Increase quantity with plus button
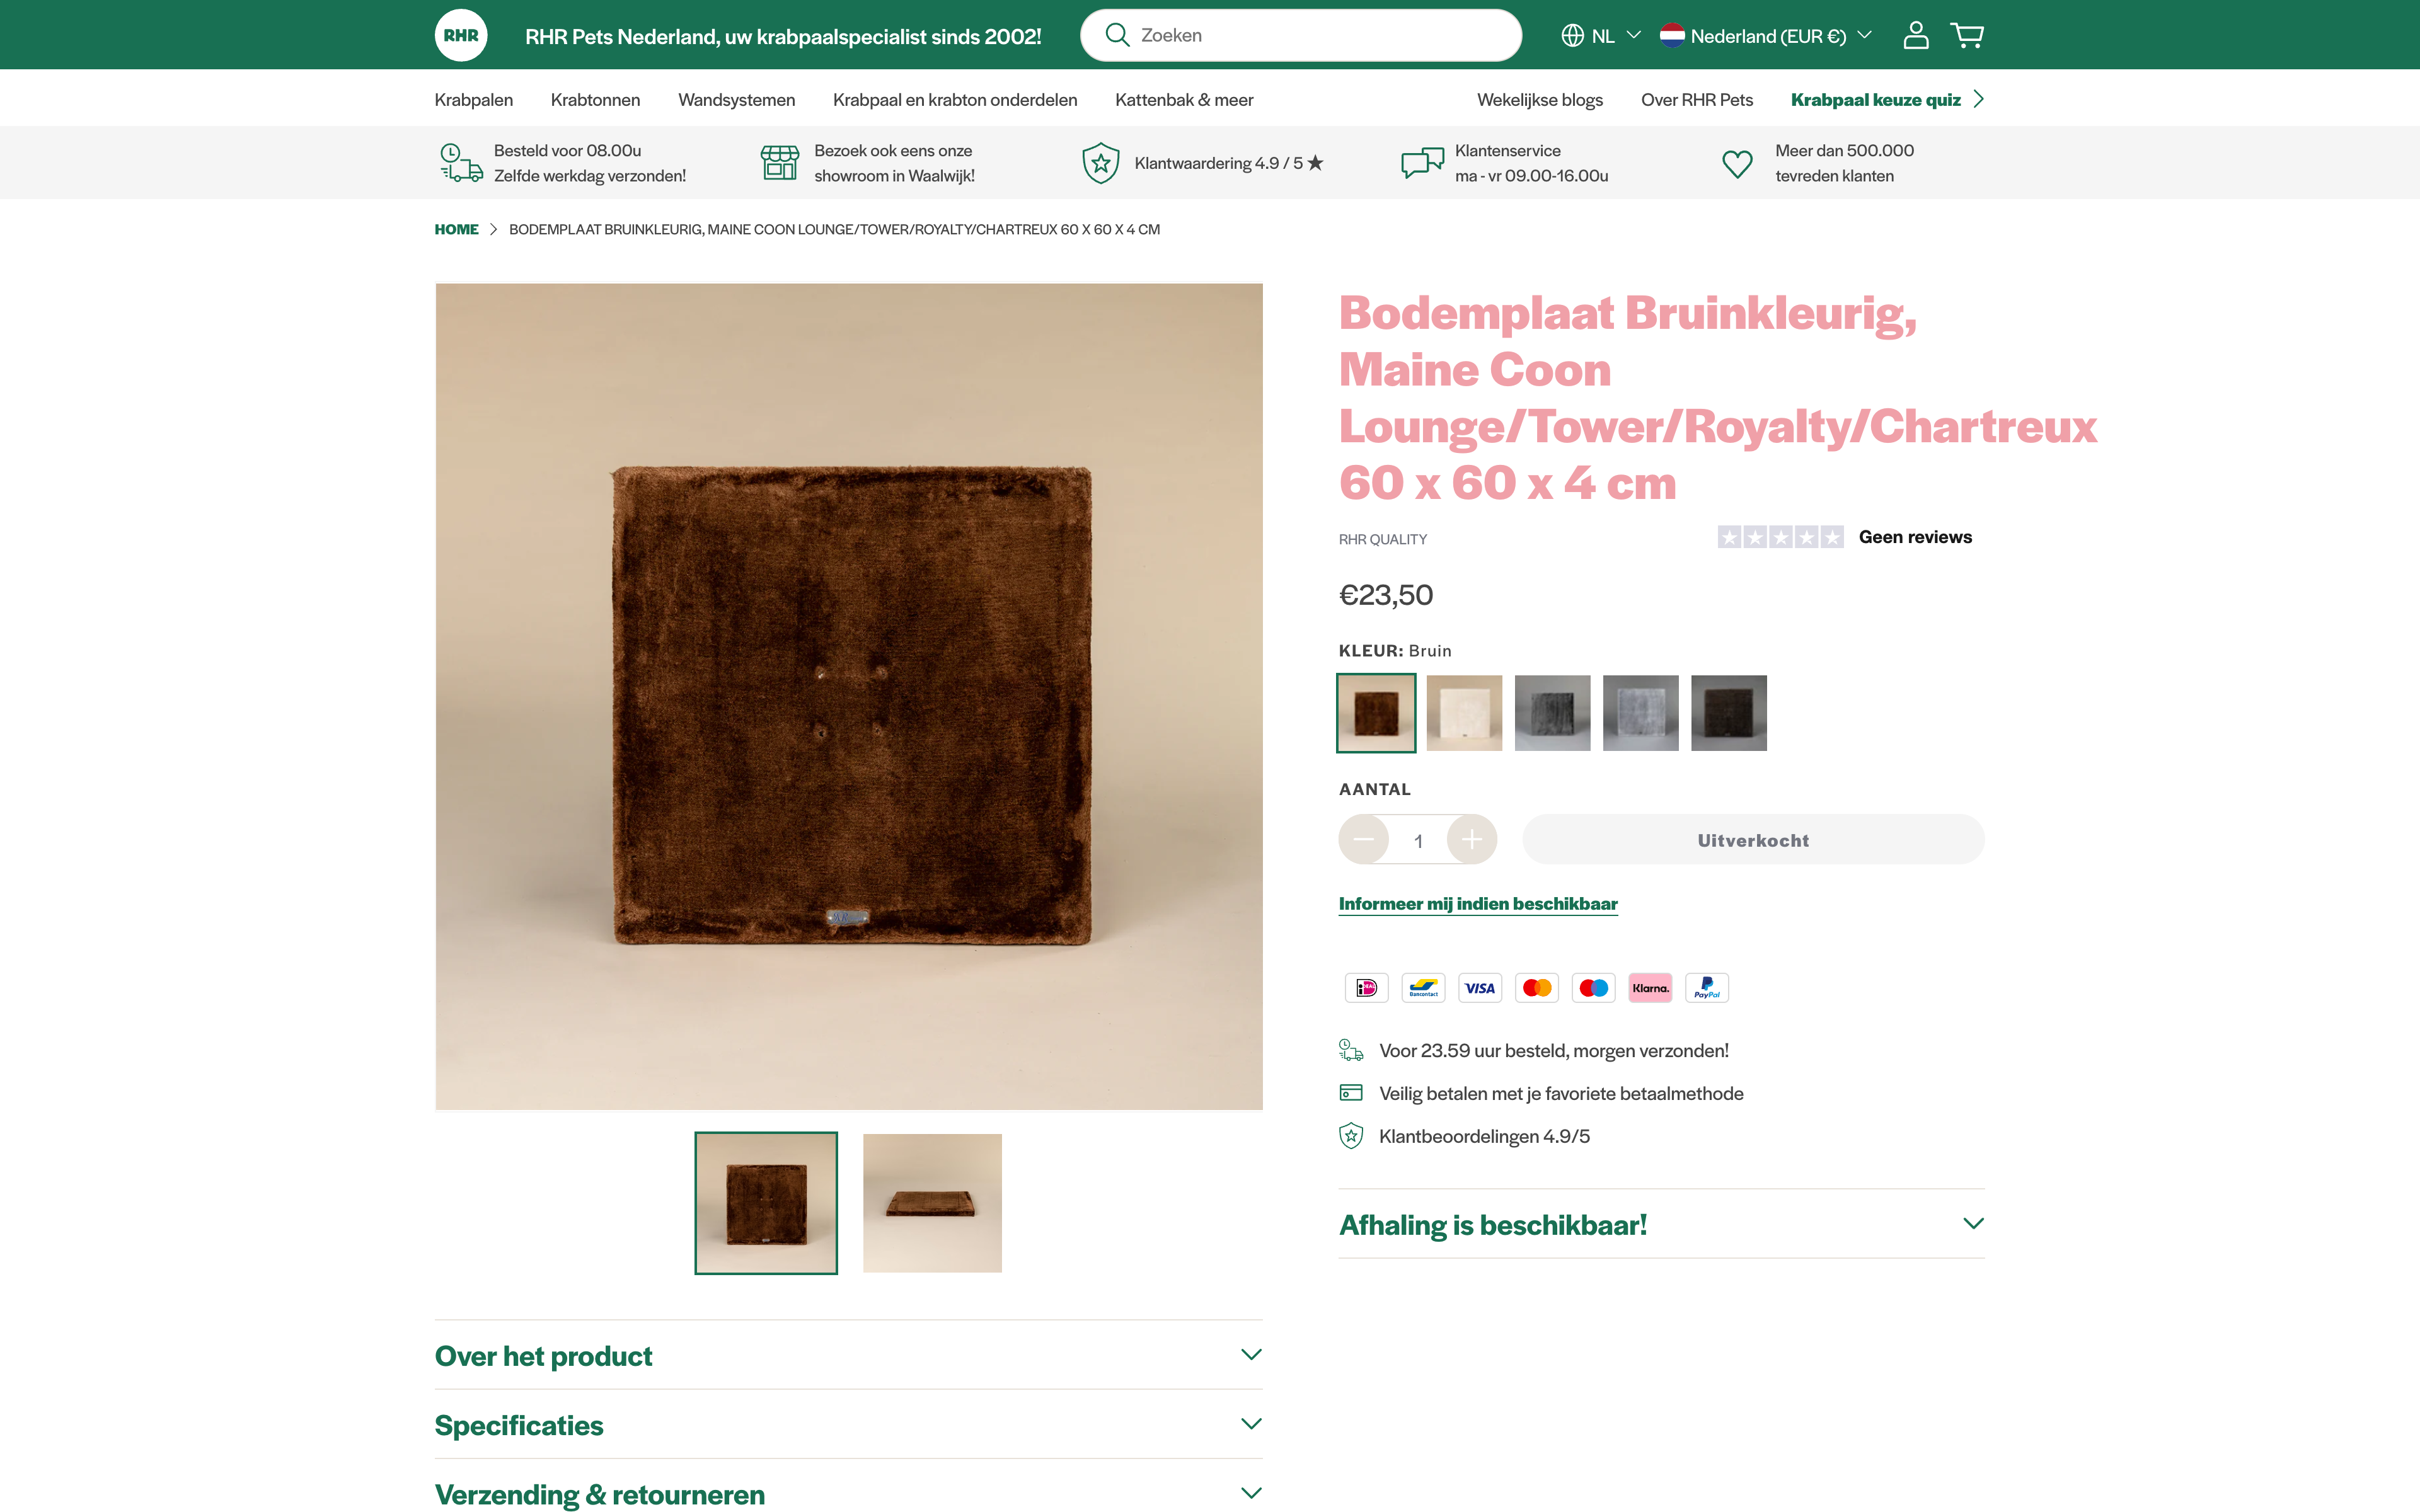Viewport: 2420px width, 1512px height. pyautogui.click(x=1471, y=840)
